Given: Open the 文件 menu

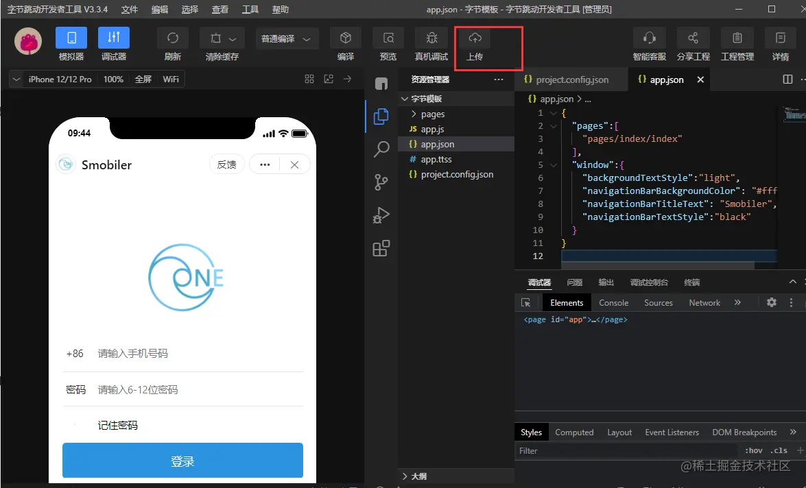Looking at the screenshot, I should pos(129,9).
